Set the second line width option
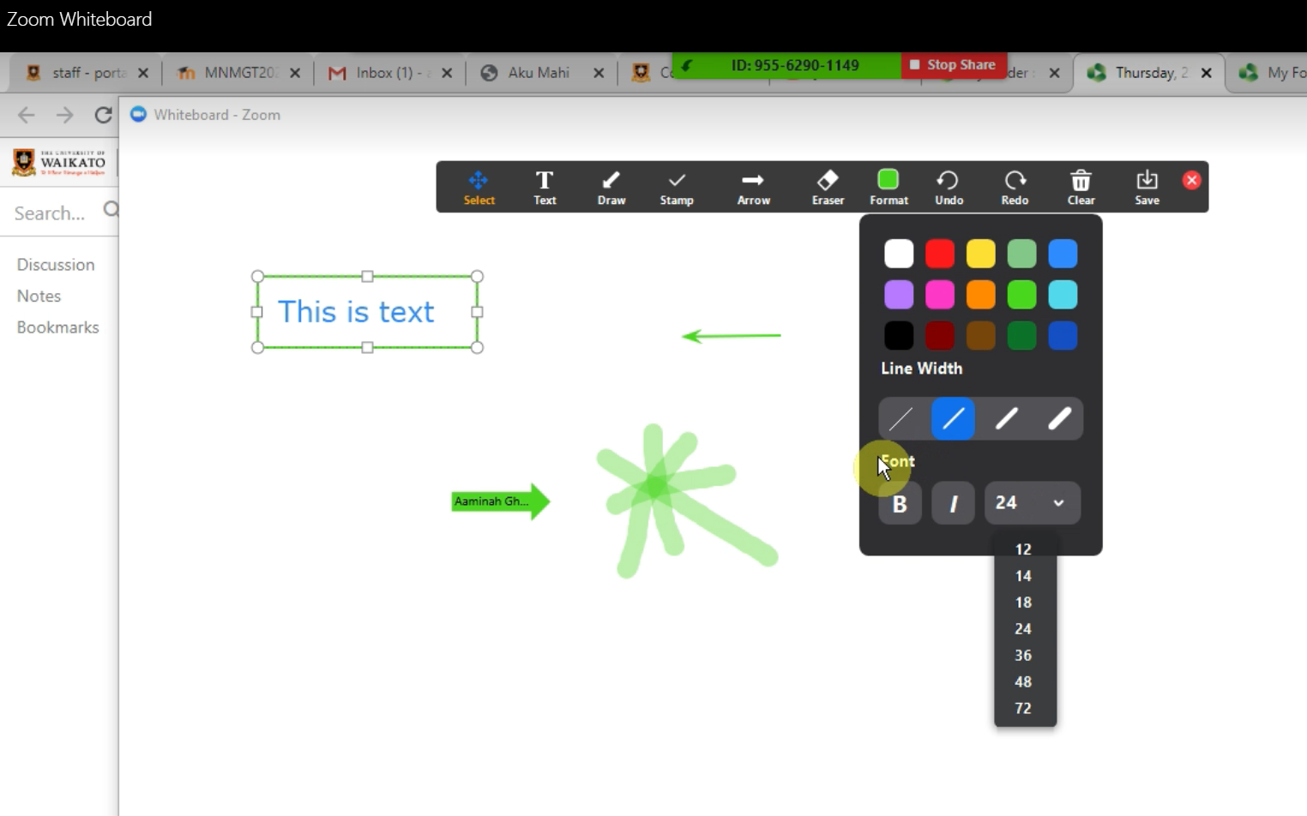Screen dimensions: 1307x816 pos(954,418)
